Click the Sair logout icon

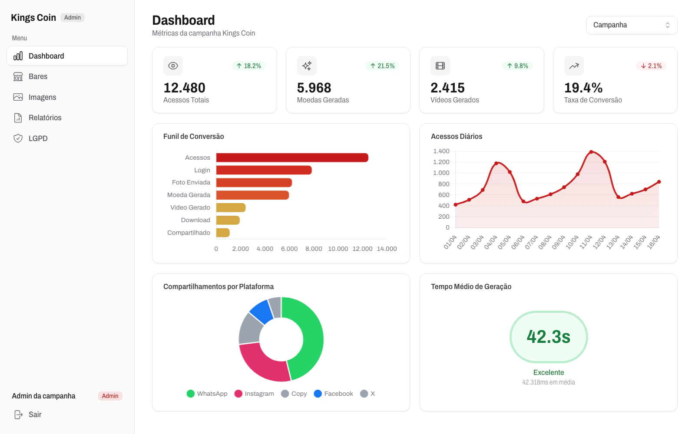(18, 414)
